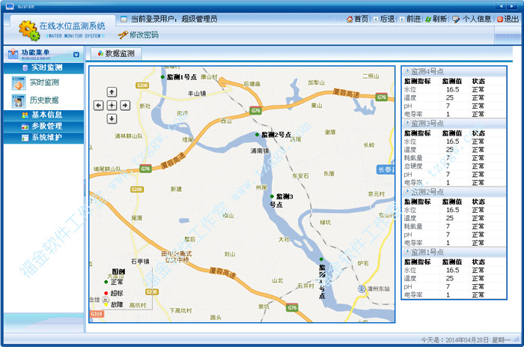The image size is (524, 347).
Task: Select the 数据监测 tab
Action: [116, 53]
